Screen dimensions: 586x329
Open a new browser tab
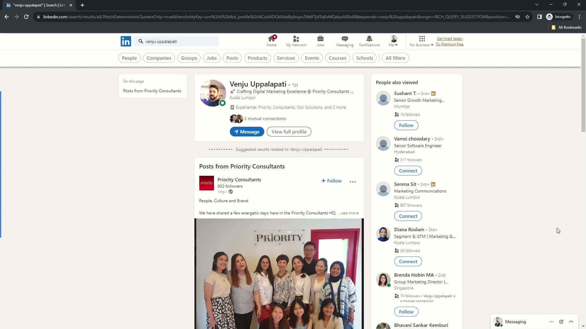coord(82,5)
